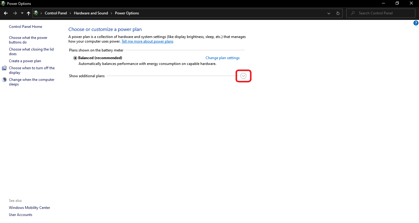Click the Up one level arrow
This screenshot has width=419, height=223.
(x=28, y=13)
